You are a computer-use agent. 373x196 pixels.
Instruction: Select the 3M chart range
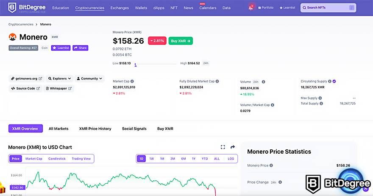[x=173, y=159]
